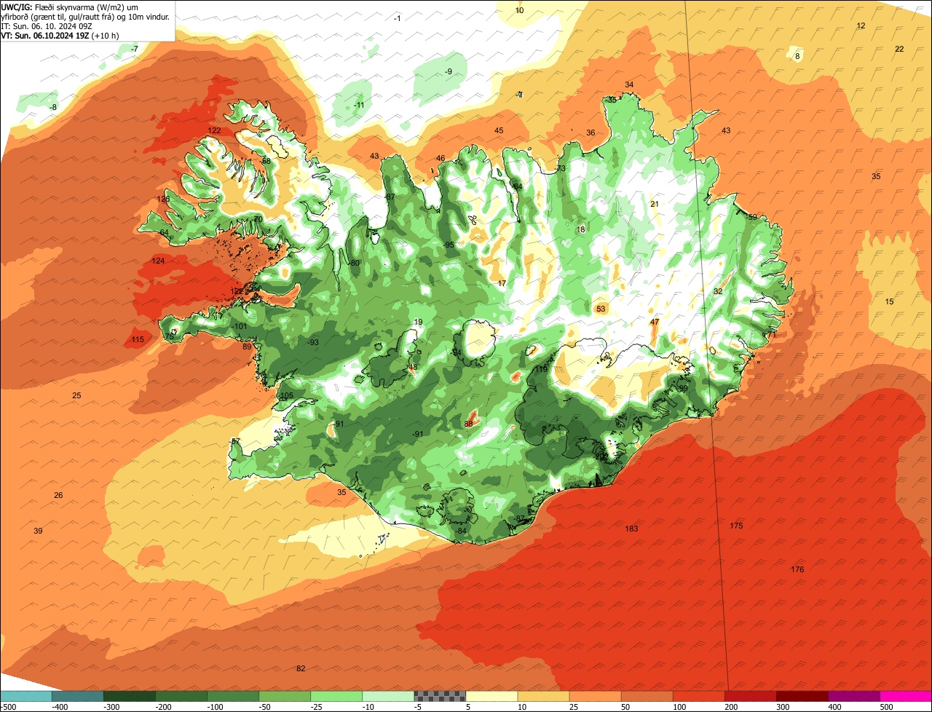Click the pale yellow legend swatch between 5 and 10
Viewport: 932px width, 712px height.
tap(491, 696)
